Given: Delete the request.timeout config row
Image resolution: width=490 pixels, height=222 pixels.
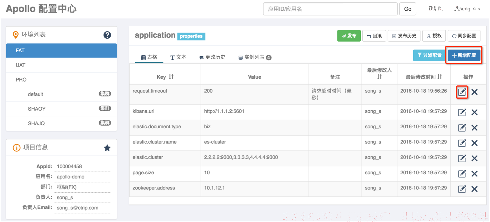Looking at the screenshot, I should (x=474, y=92).
